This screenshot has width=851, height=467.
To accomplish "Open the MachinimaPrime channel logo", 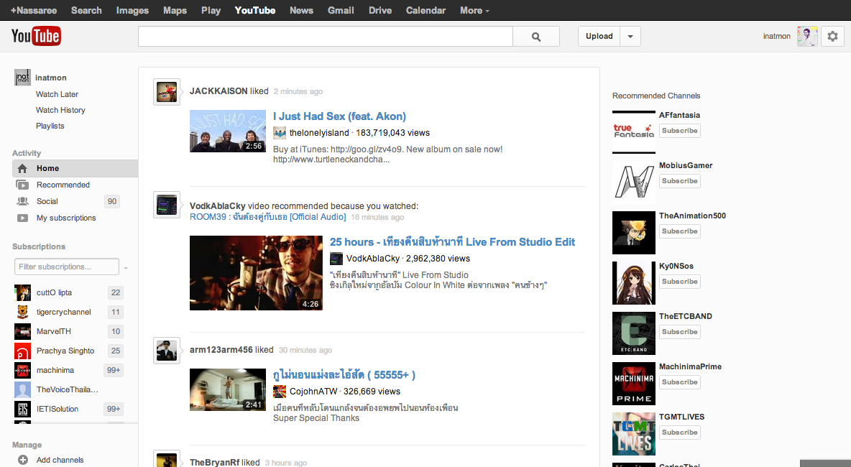I will click(x=634, y=384).
